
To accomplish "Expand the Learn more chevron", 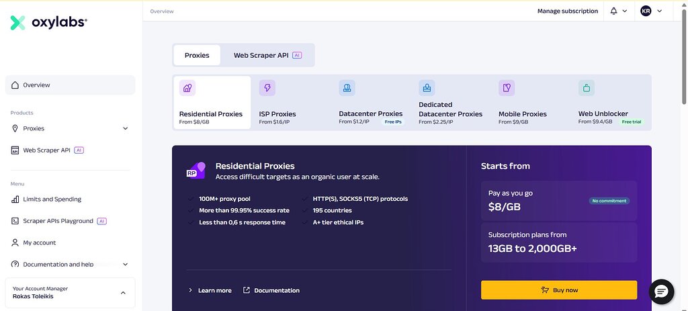I will coord(190,290).
